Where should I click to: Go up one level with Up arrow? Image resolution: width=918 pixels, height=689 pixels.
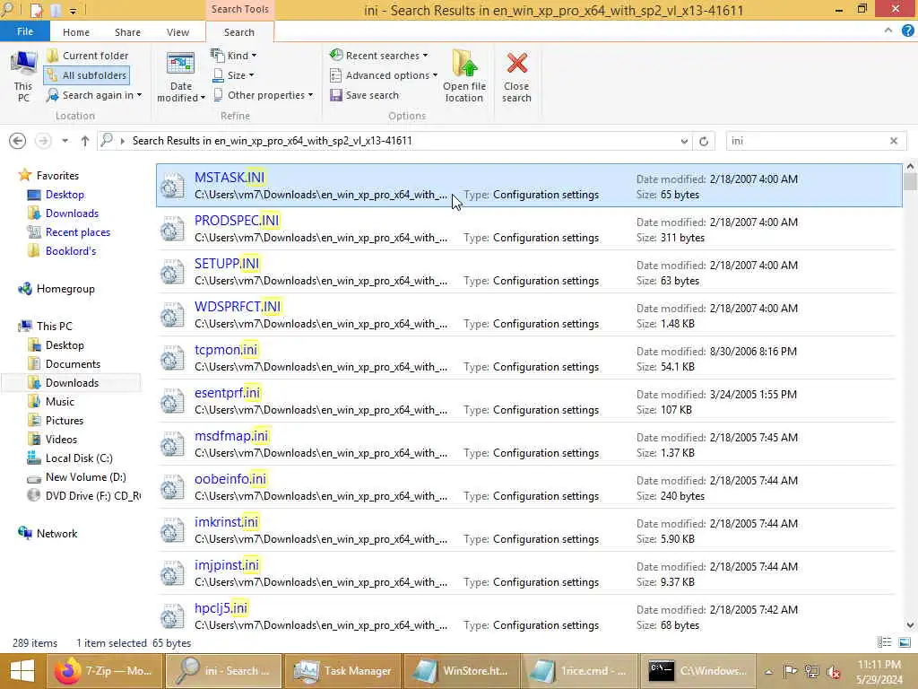coord(85,141)
